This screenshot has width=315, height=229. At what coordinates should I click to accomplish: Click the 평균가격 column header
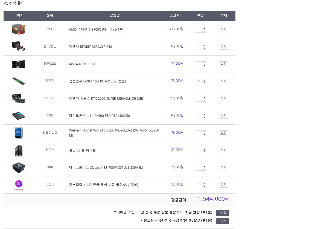[x=176, y=15]
